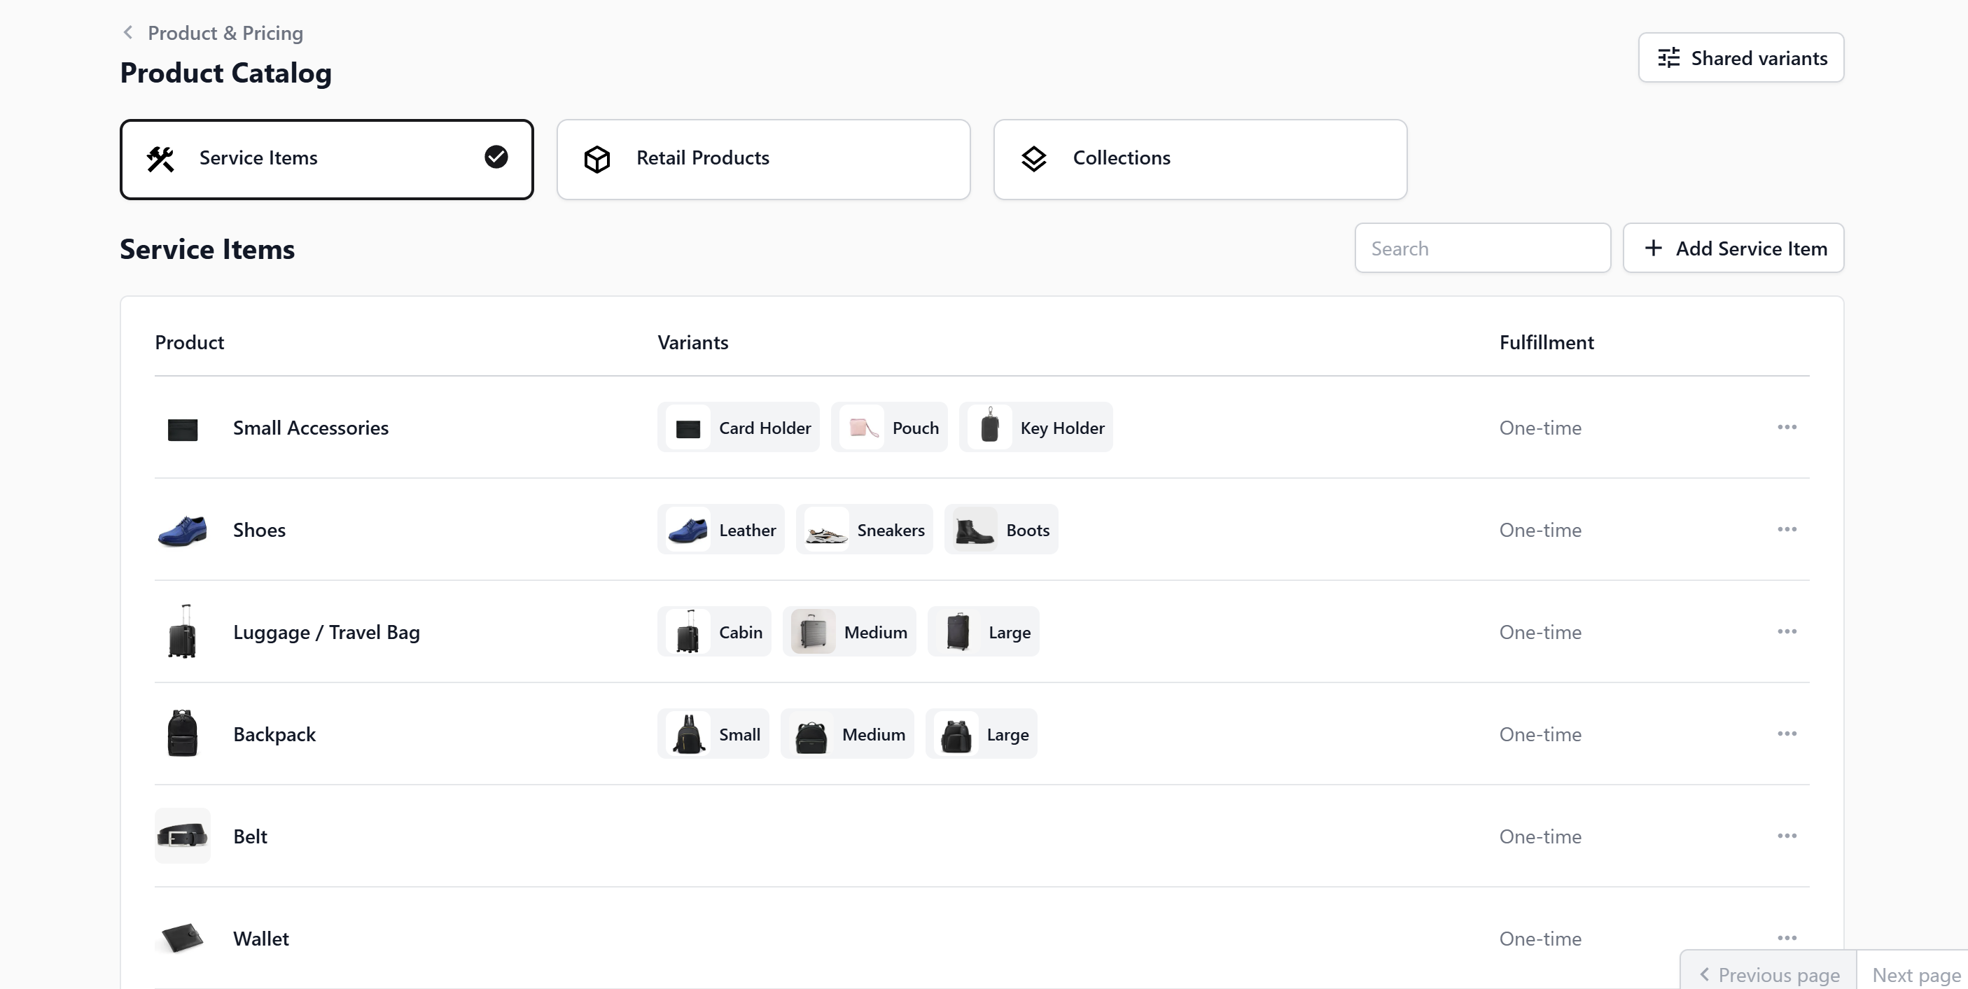Click the Collections layers icon
The height and width of the screenshot is (989, 1968).
click(x=1033, y=159)
